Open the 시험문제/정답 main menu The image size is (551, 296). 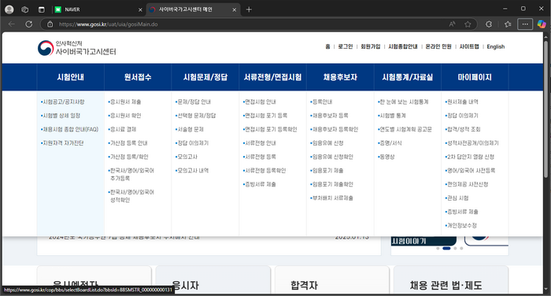[x=205, y=77]
